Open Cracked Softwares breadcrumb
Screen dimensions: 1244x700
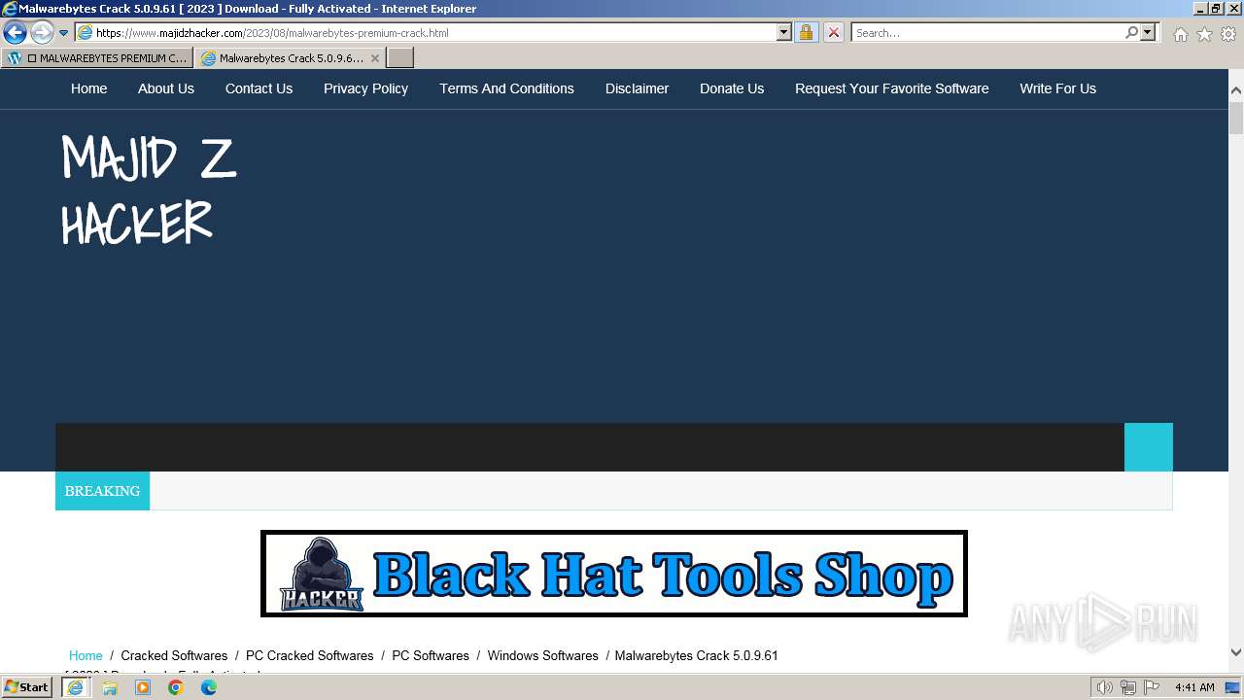pyautogui.click(x=174, y=655)
